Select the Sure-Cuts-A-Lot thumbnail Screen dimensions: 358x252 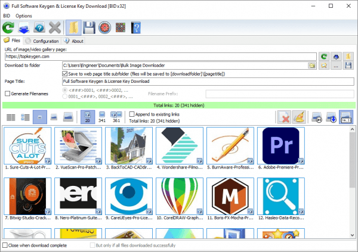(x=27, y=146)
